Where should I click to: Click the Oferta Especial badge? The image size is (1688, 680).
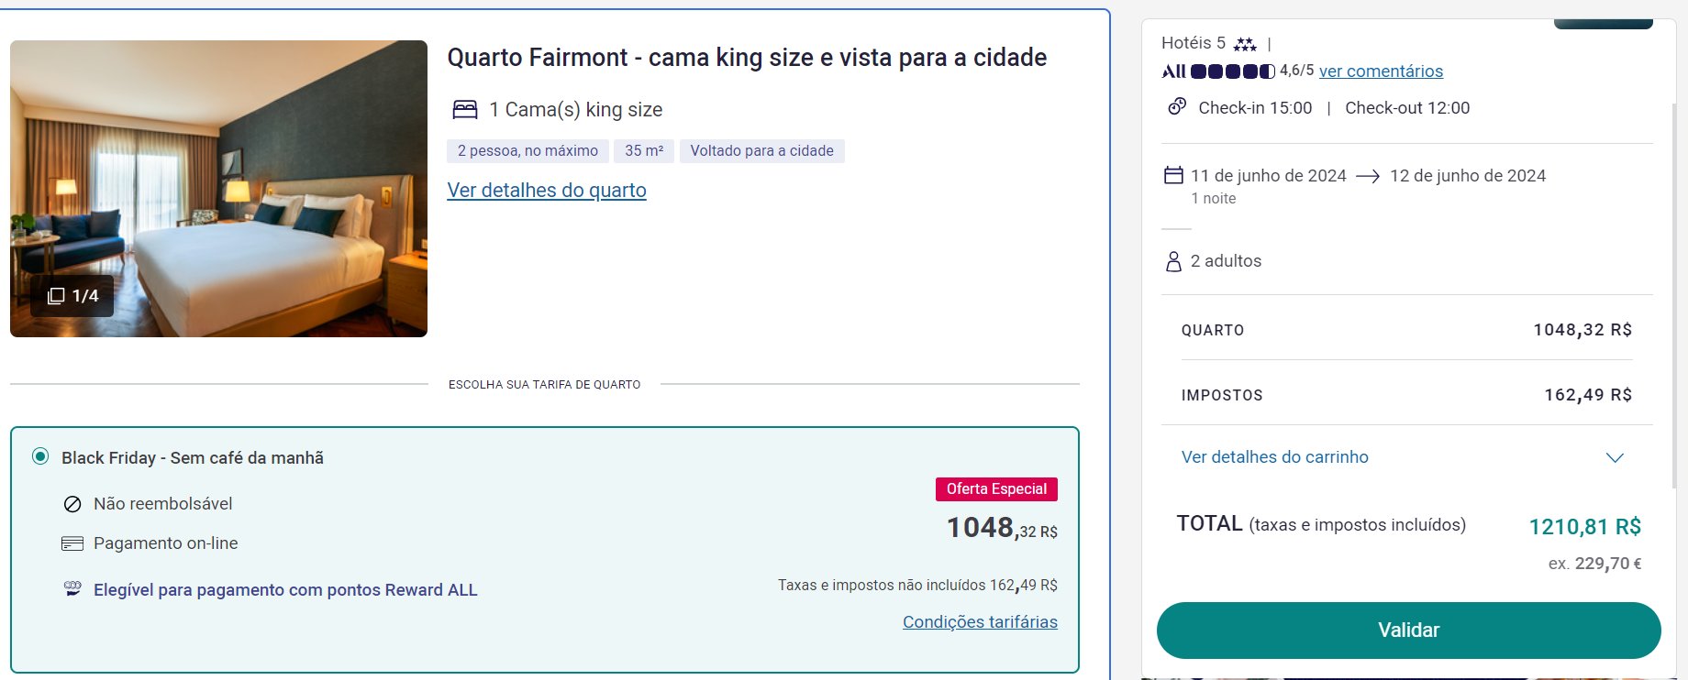click(996, 489)
